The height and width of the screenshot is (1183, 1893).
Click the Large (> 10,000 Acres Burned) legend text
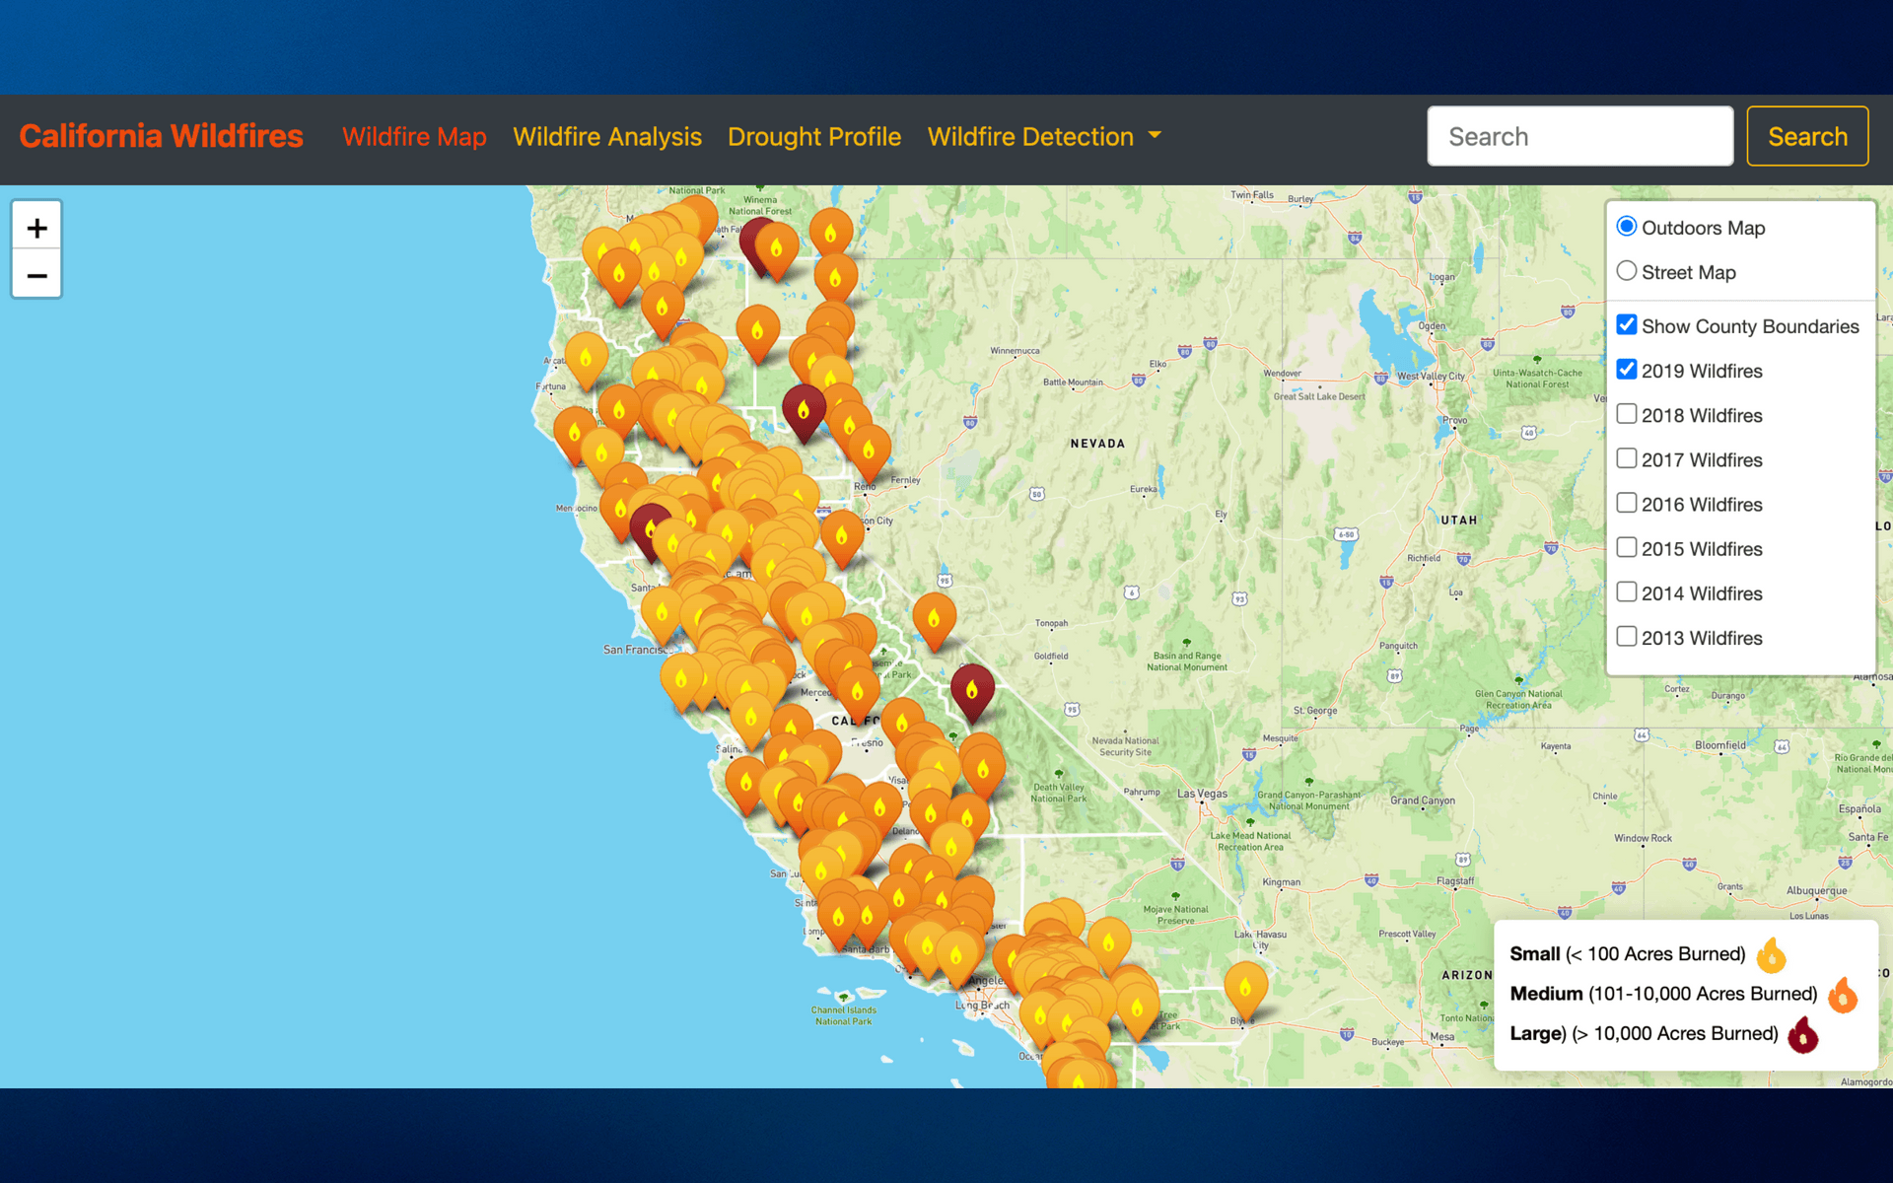coord(1644,1033)
